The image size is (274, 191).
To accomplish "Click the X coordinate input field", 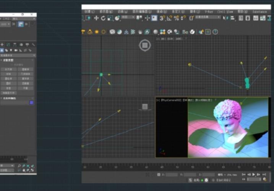I will point(172,175).
